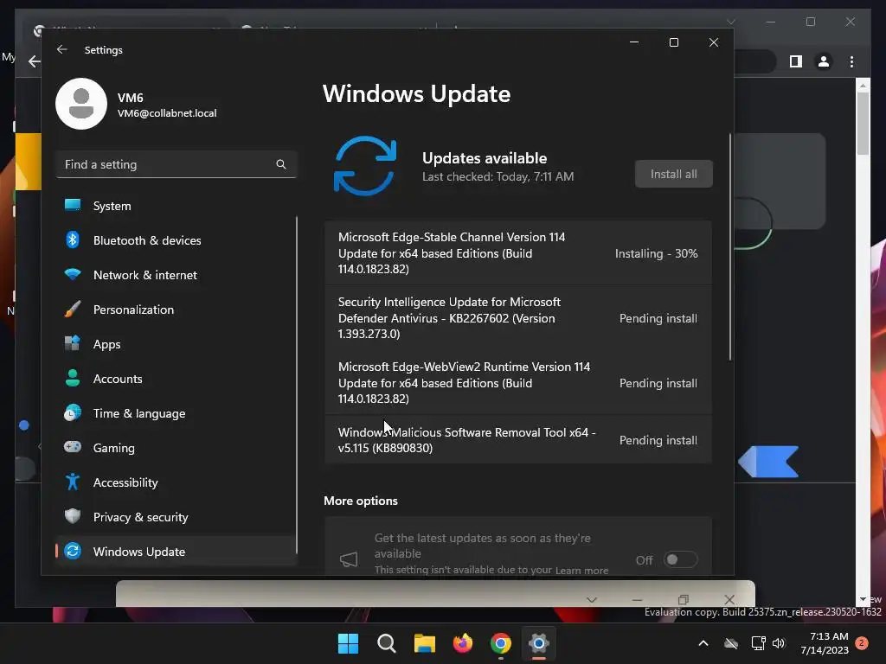Screen dimensions: 886x664
Task: Open taskbar Search
Action: pyautogui.click(x=387, y=643)
